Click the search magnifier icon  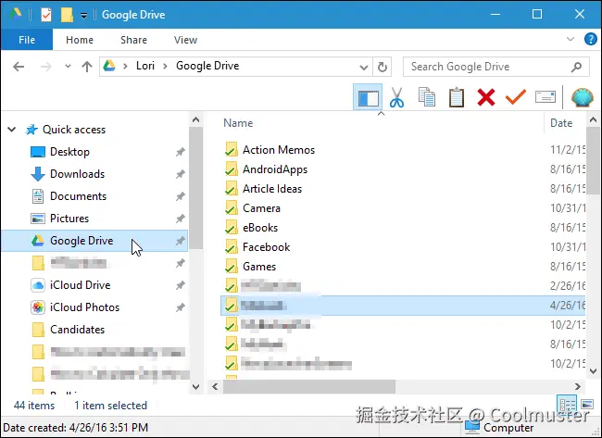(576, 68)
